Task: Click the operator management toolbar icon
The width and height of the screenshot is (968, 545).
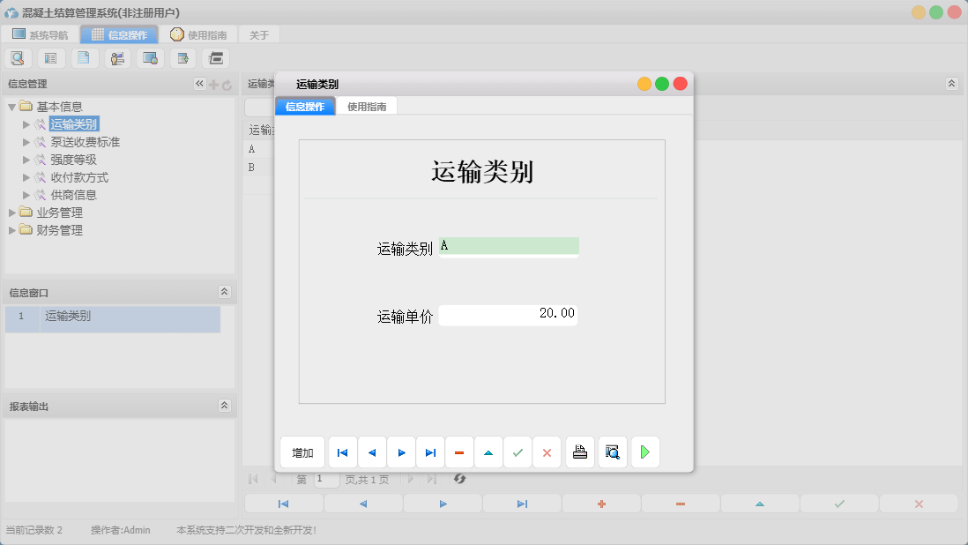Action: [117, 57]
